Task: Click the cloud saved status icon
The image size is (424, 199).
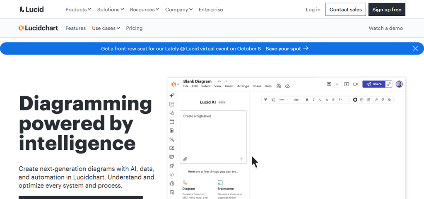Action: 288,86
